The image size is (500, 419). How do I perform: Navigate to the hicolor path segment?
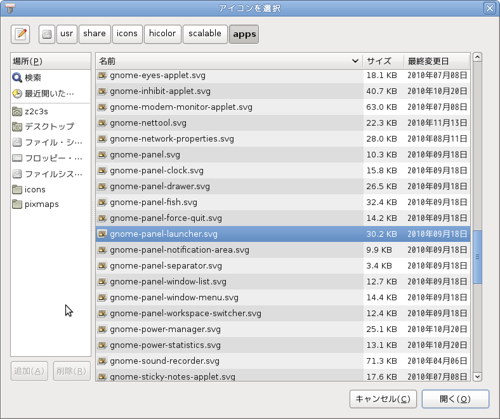point(162,34)
